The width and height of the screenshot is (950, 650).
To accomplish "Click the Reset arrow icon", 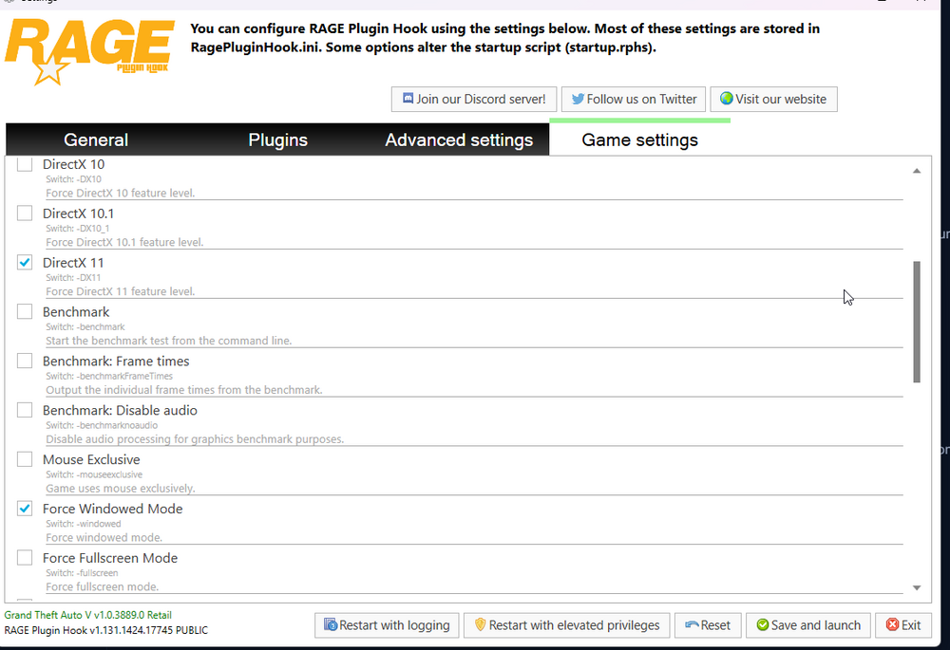I will point(692,624).
